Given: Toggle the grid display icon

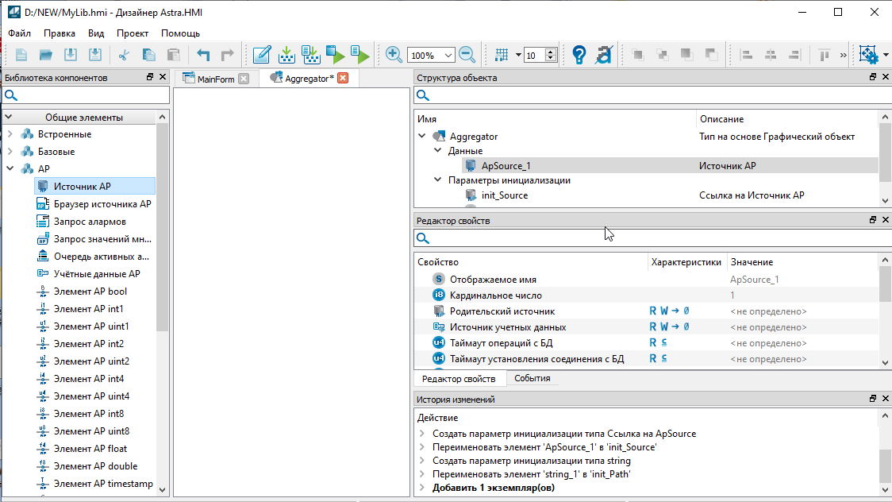Looking at the screenshot, I should point(502,55).
